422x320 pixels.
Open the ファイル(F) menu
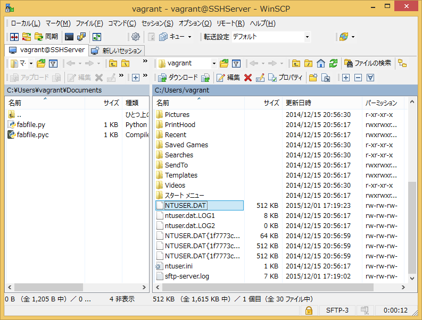[89, 23]
